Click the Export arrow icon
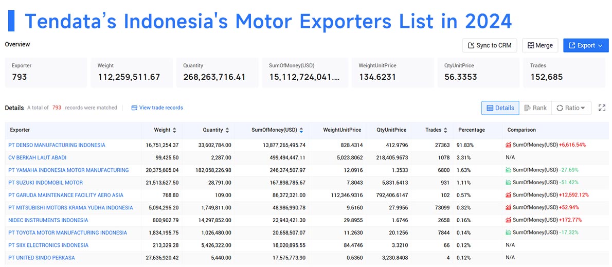612x267 pixels. coord(572,45)
